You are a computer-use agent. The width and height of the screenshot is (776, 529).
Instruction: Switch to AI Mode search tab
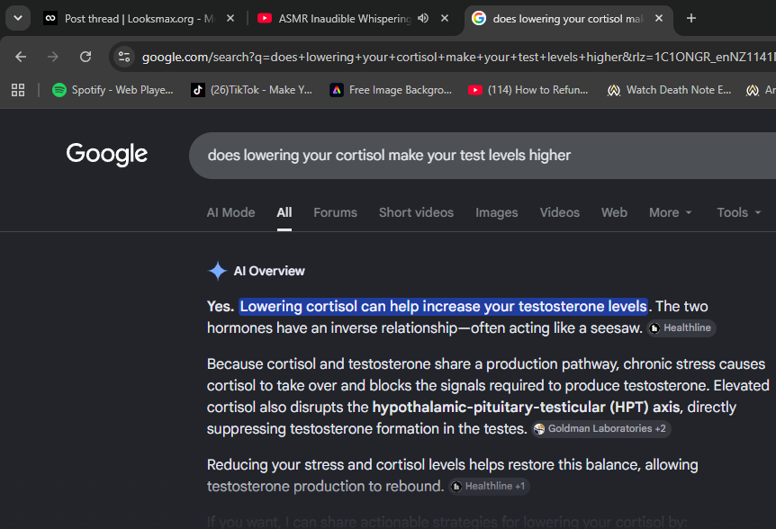point(230,212)
